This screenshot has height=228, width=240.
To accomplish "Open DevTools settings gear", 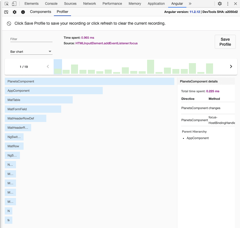I will pos(220,4).
